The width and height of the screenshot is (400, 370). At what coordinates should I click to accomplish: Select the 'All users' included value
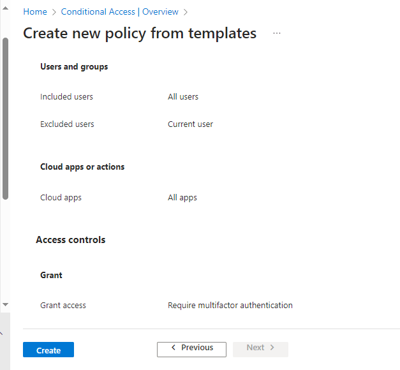pyautogui.click(x=183, y=97)
